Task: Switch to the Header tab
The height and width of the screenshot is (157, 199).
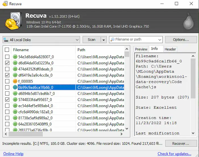Action: click(170, 49)
